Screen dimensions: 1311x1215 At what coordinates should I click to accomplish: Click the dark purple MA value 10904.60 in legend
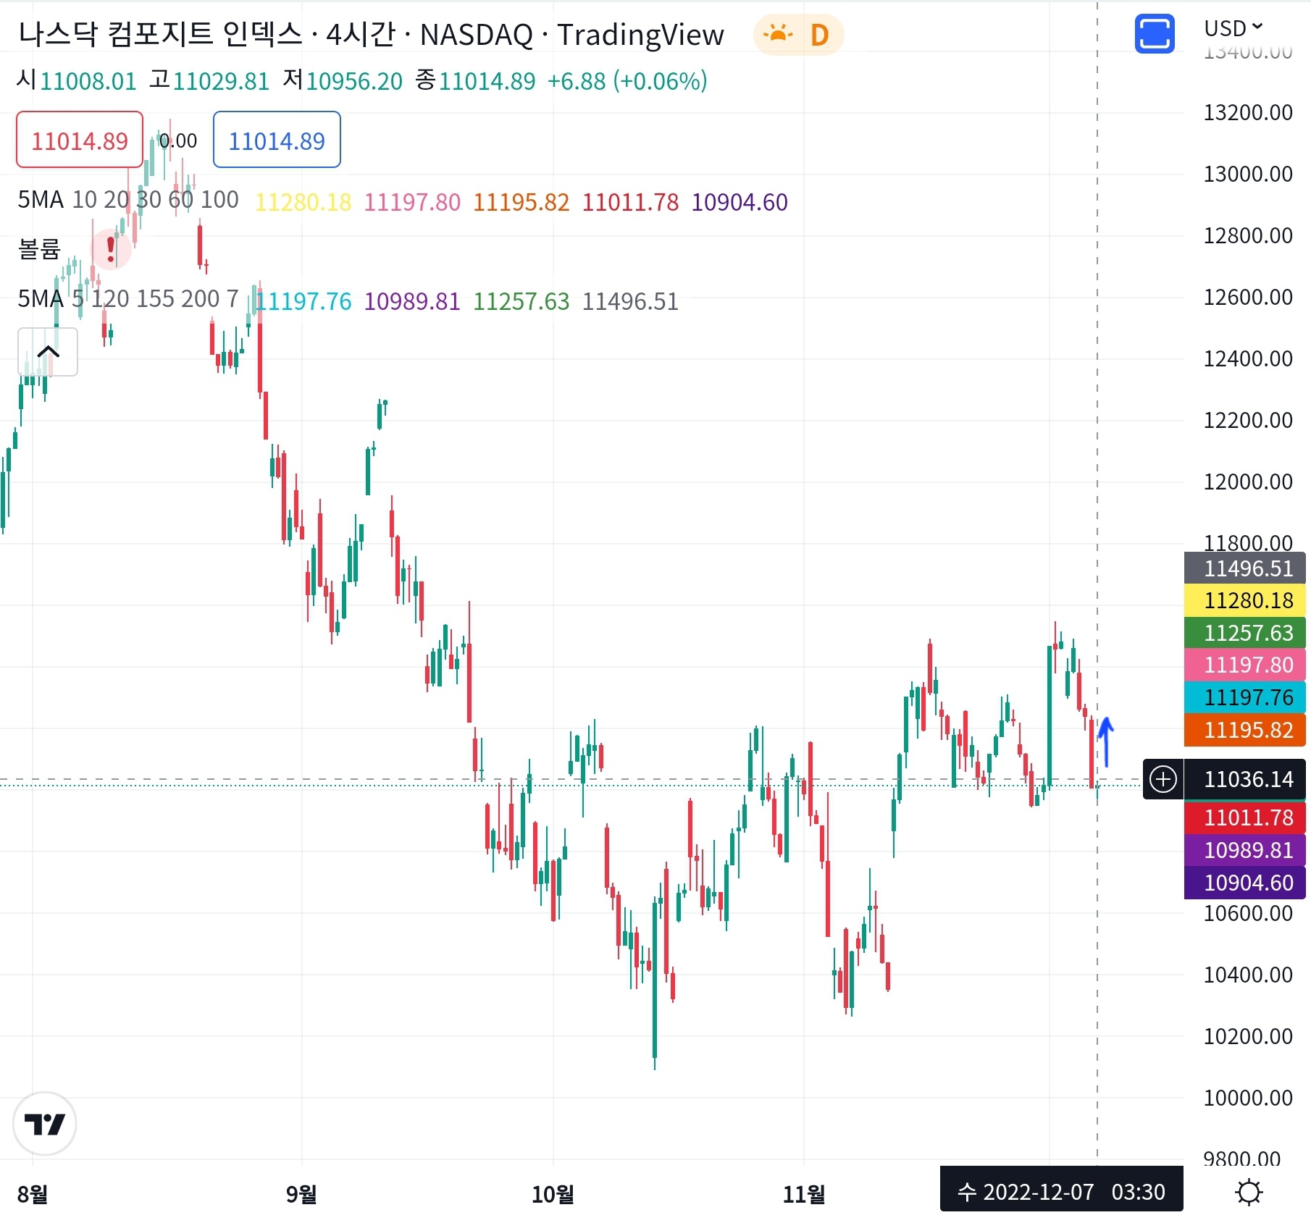pyautogui.click(x=740, y=202)
